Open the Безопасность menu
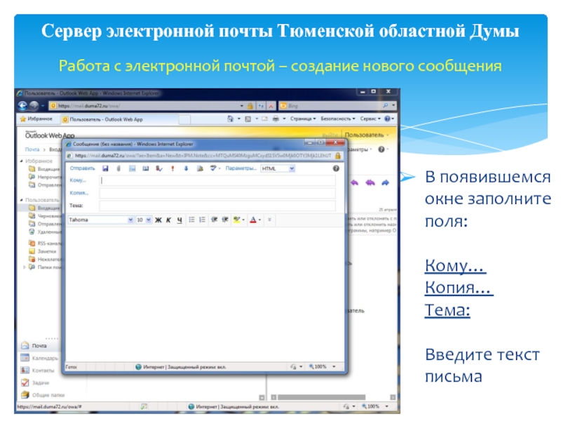561x421 pixels. 338,119
